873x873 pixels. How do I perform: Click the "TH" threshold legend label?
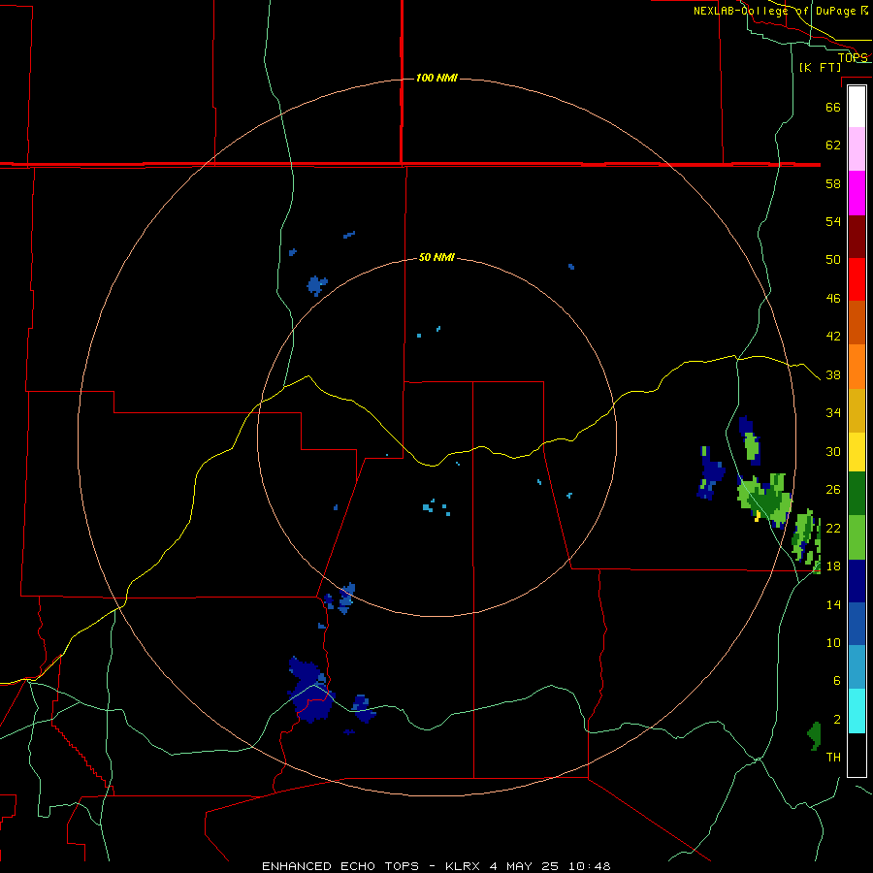(x=833, y=758)
